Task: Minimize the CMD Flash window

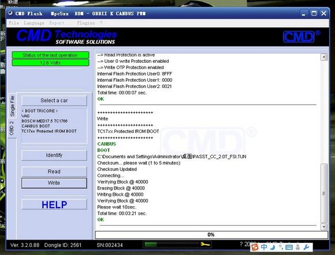Action: (303, 13)
